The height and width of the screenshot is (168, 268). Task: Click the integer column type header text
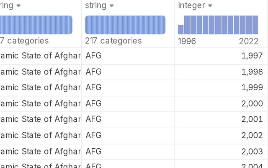coord(191,5)
